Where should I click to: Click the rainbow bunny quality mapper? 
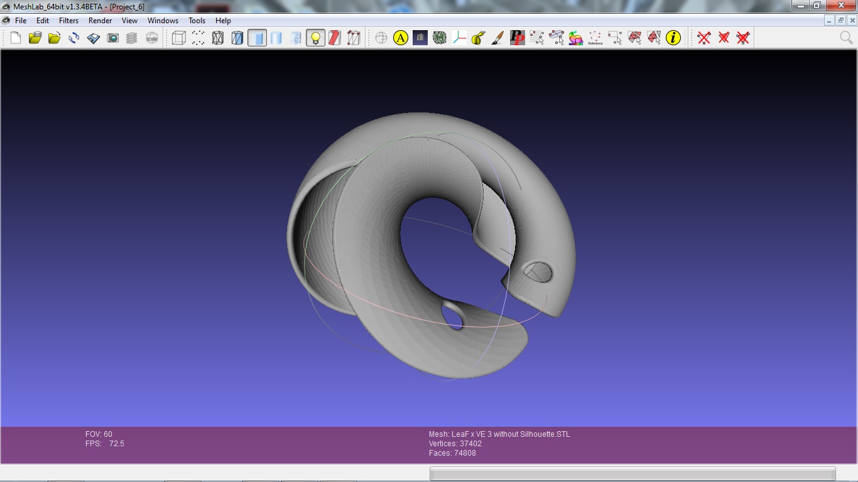[x=576, y=38]
